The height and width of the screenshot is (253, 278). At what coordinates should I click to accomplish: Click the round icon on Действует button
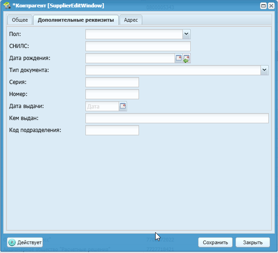12,242
